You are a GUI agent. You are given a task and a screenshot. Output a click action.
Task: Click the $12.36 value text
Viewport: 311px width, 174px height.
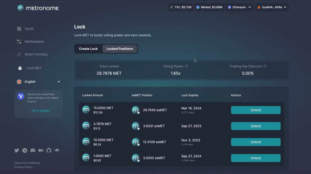pos(98,113)
